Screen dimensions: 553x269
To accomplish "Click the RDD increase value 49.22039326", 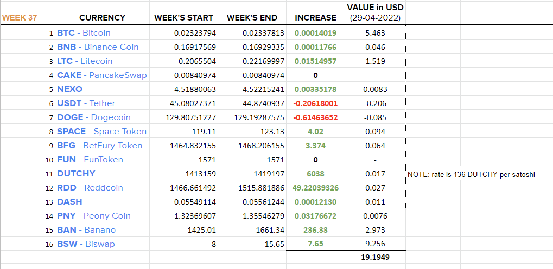I will pos(315,188).
